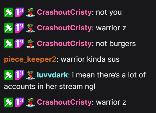The image size is (156, 113).
Task: Click palm tree badge on "not burgers" message
Action: click(31, 44)
